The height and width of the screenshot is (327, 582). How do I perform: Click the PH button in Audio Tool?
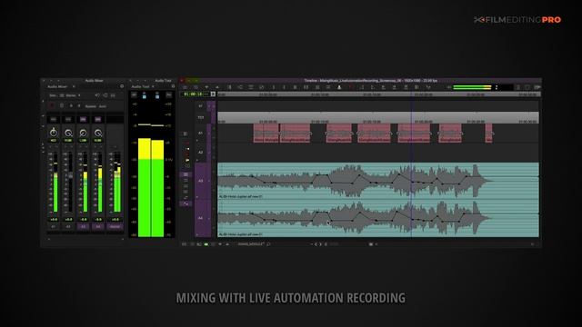click(169, 94)
